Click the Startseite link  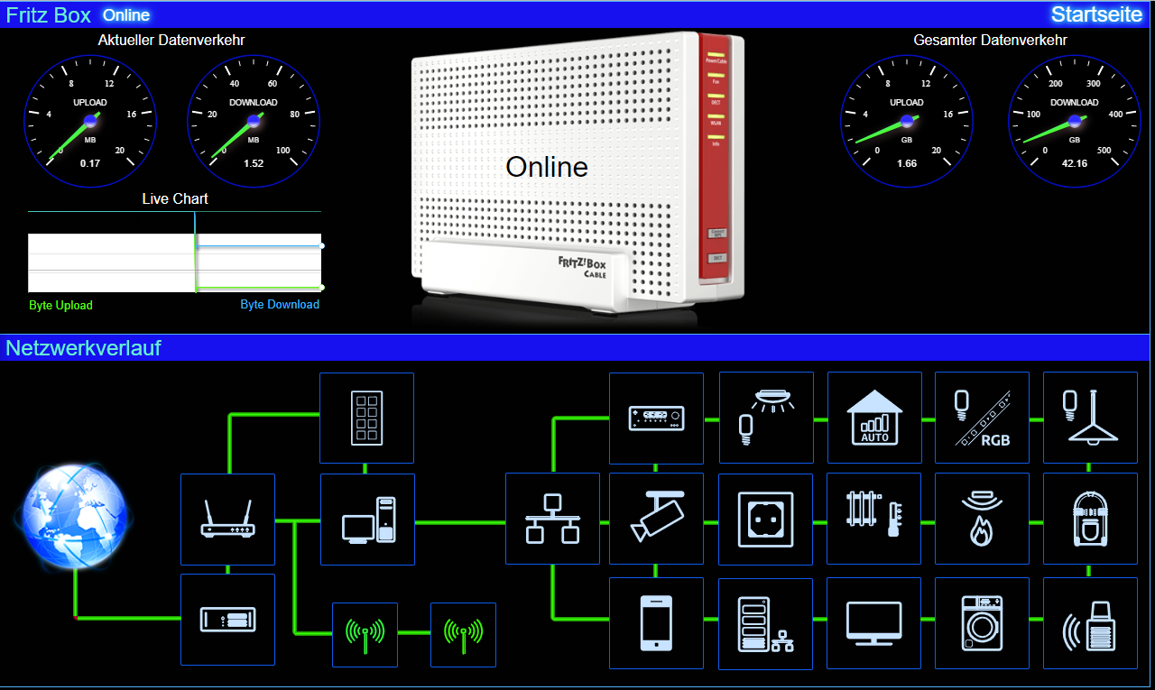coord(1096,14)
